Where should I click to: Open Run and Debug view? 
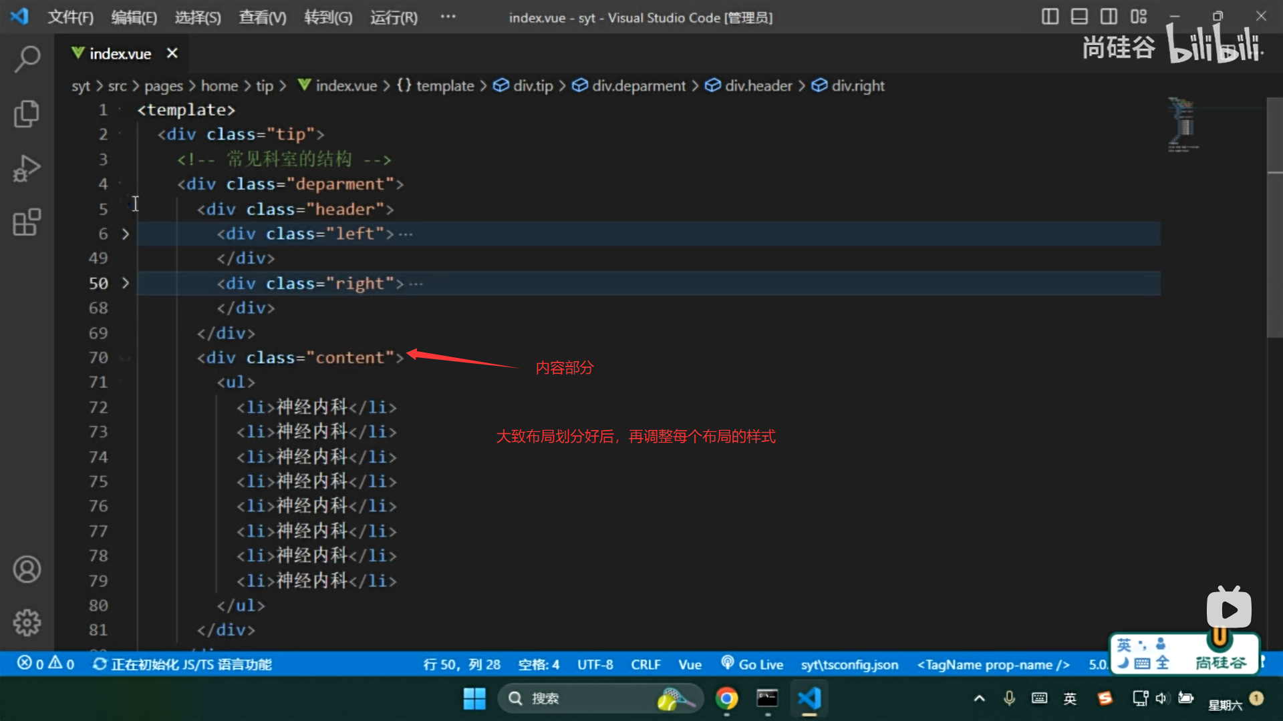pos(27,168)
